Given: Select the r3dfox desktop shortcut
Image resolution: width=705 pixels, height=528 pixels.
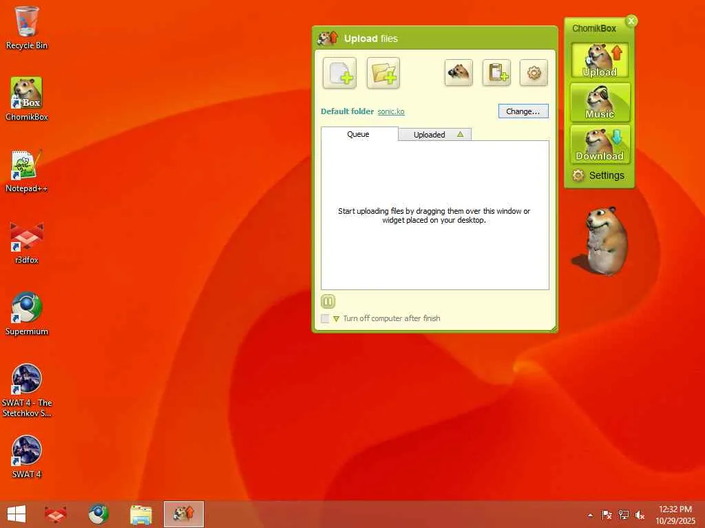Looking at the screenshot, I should click(27, 243).
